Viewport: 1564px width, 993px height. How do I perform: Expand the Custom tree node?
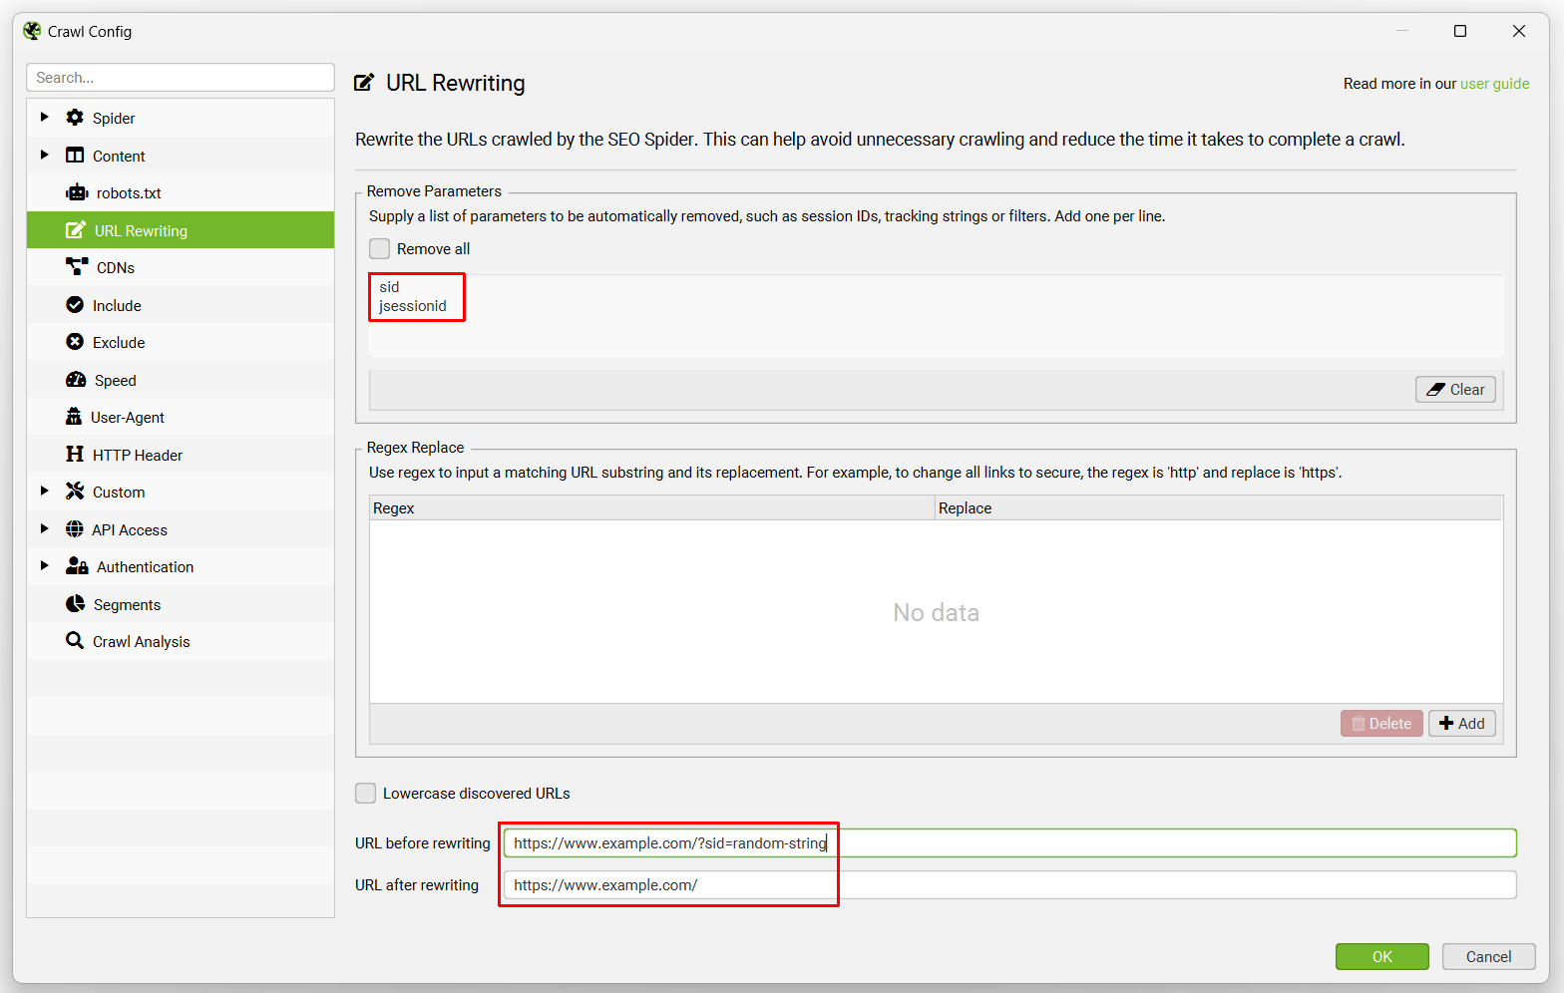44,492
